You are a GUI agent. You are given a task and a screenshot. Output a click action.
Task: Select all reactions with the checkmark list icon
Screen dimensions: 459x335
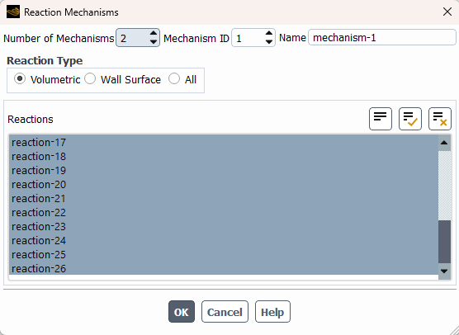pyautogui.click(x=410, y=119)
